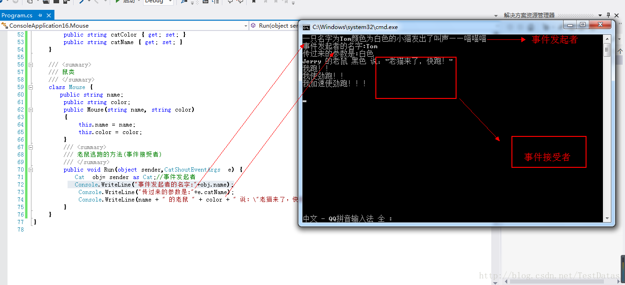The height and width of the screenshot is (285, 625).
Task: Click console output '我加速使劲跑！！！'
Action: pos(335,84)
